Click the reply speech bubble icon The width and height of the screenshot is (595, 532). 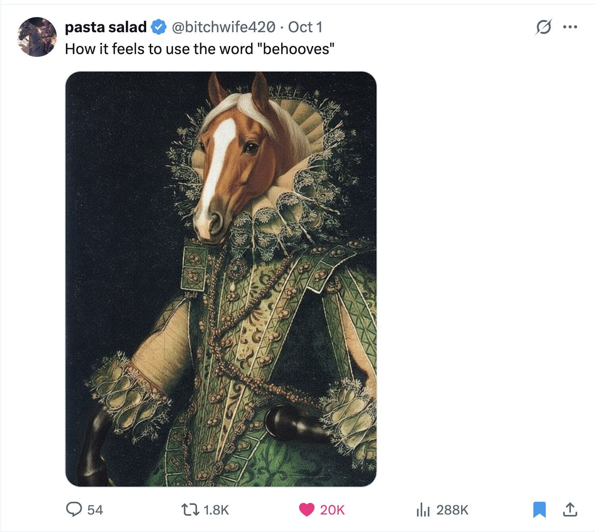pos(73,509)
